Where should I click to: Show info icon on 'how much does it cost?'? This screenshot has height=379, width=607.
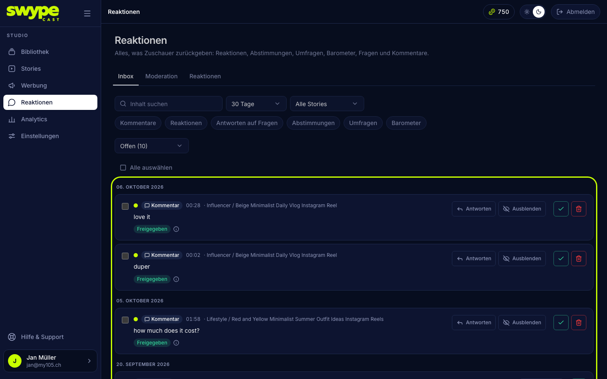pyautogui.click(x=176, y=343)
